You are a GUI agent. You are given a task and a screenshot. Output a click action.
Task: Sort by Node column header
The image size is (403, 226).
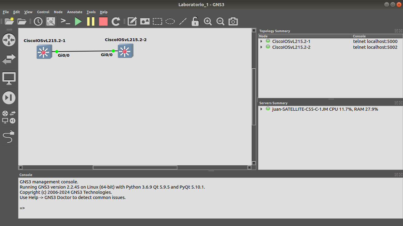[x=305, y=36]
